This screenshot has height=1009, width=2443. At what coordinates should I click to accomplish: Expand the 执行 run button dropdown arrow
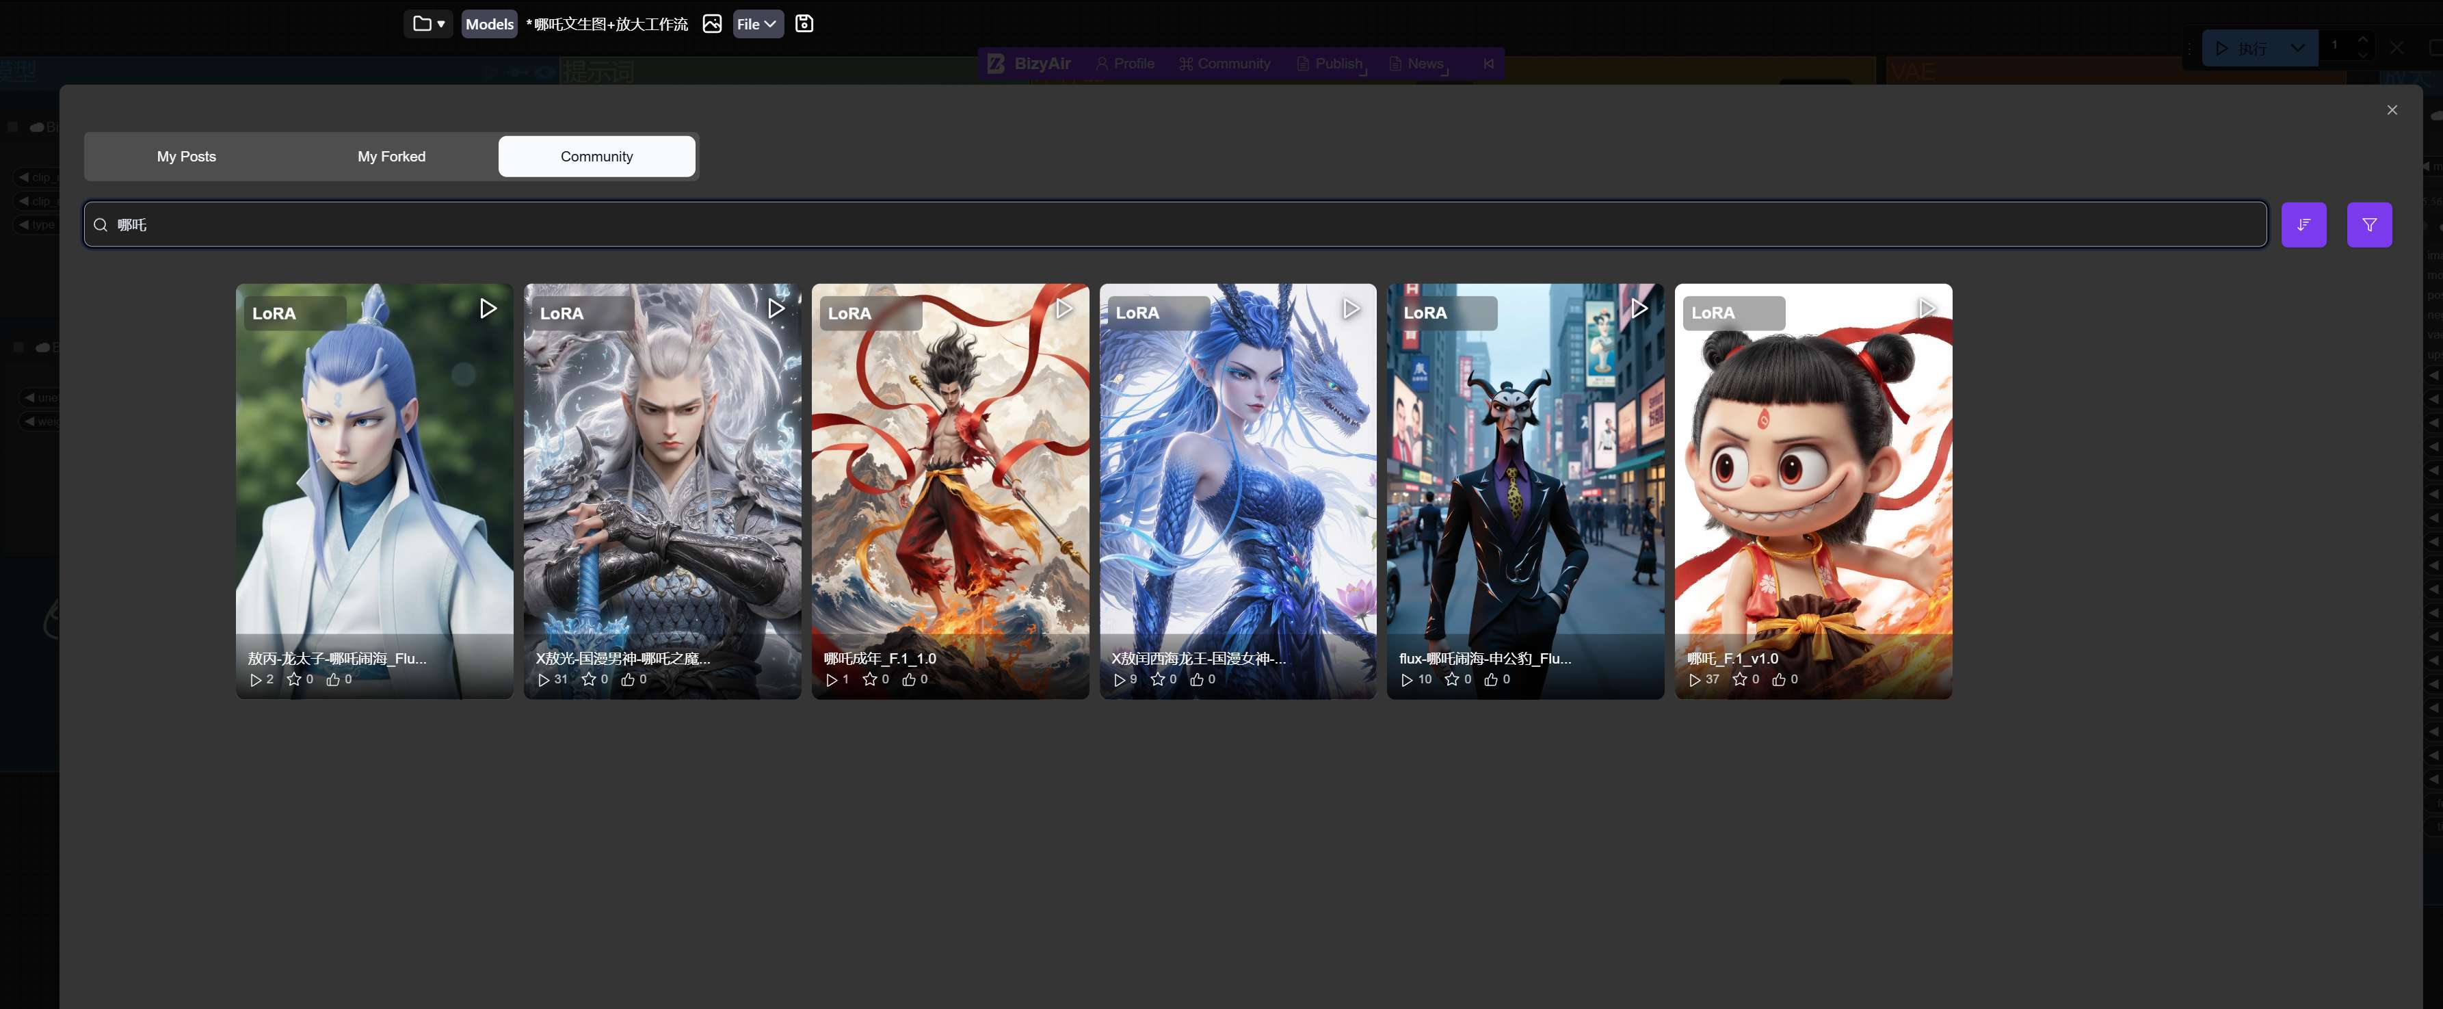coord(2297,47)
